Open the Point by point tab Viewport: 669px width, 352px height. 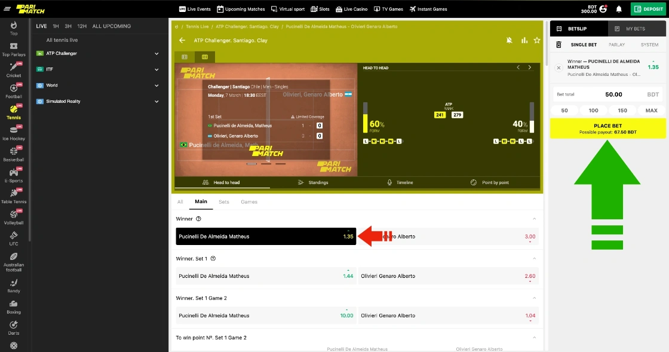point(490,182)
